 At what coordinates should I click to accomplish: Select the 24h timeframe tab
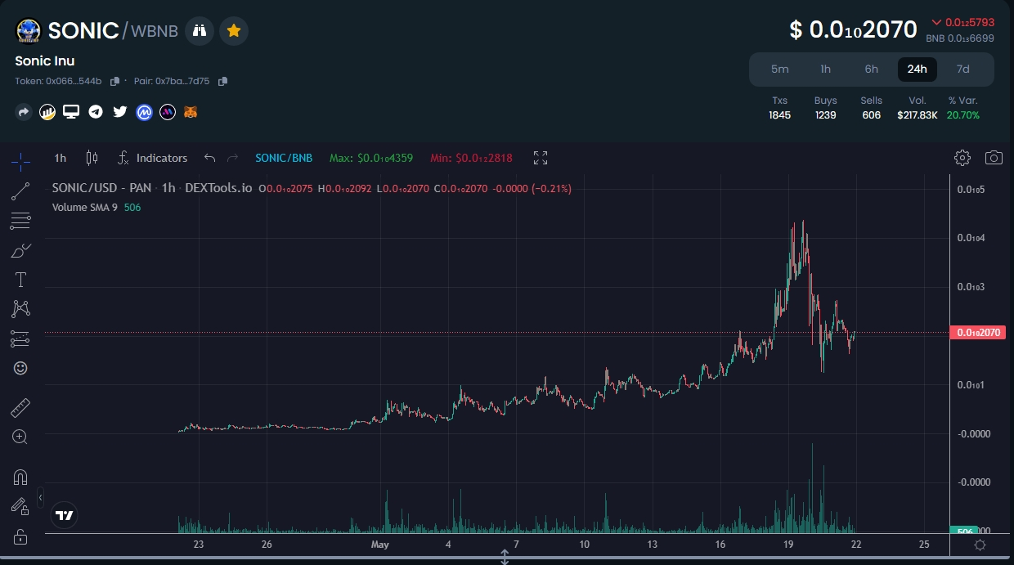[918, 70]
